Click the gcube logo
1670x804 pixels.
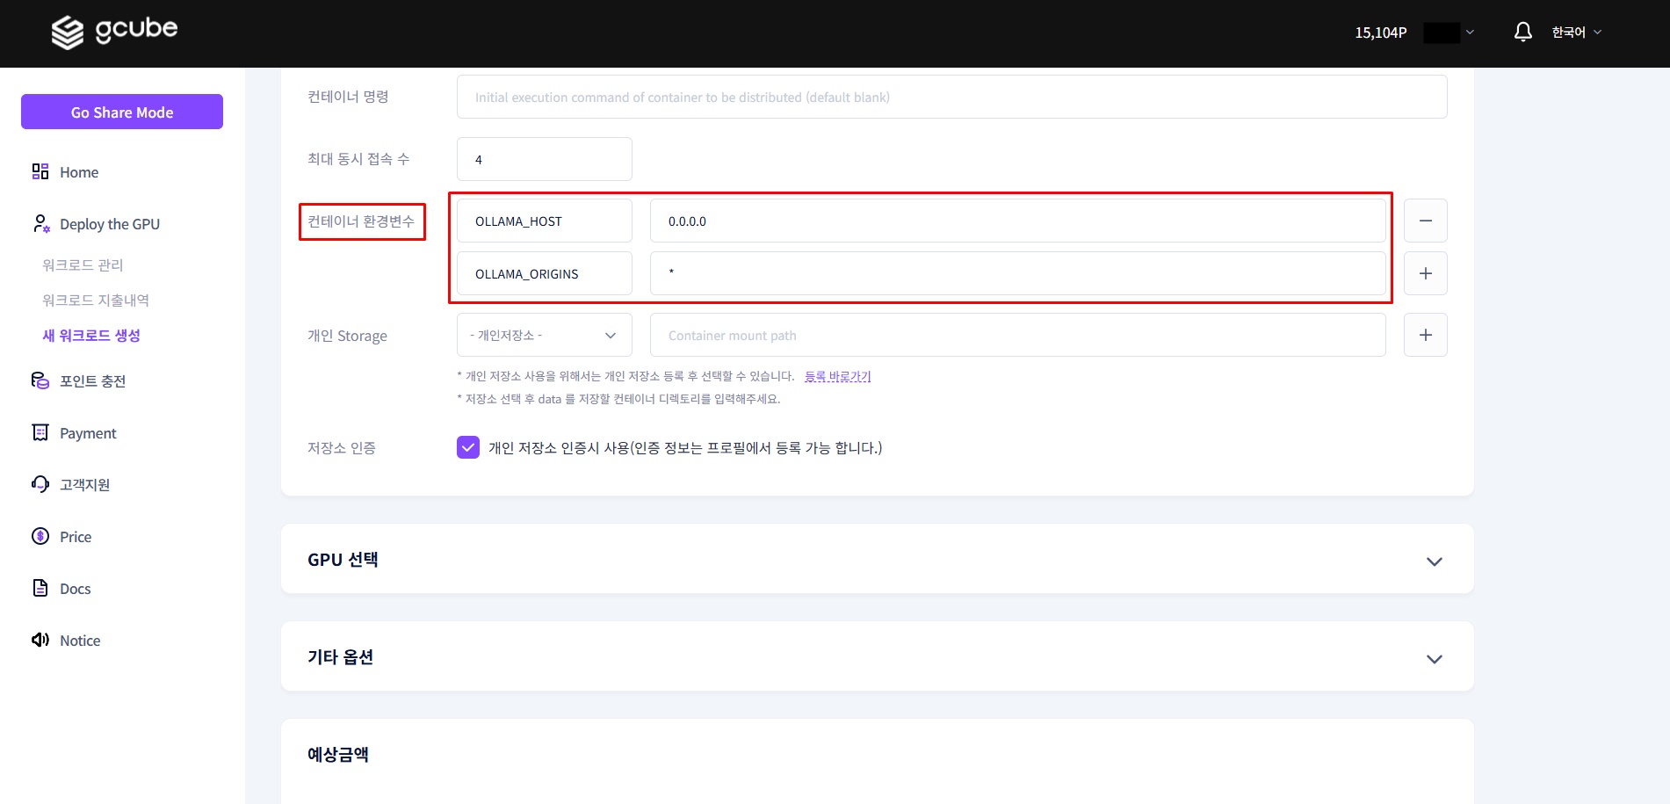pyautogui.click(x=114, y=32)
